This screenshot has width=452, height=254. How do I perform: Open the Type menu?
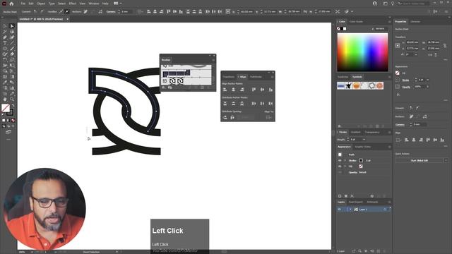tap(52, 4)
